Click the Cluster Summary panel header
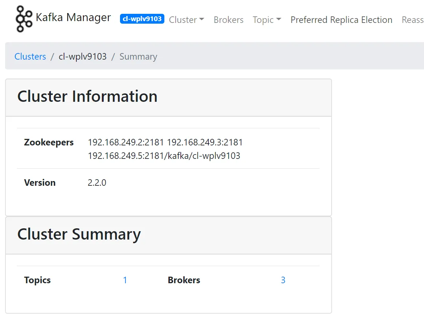 (x=79, y=235)
